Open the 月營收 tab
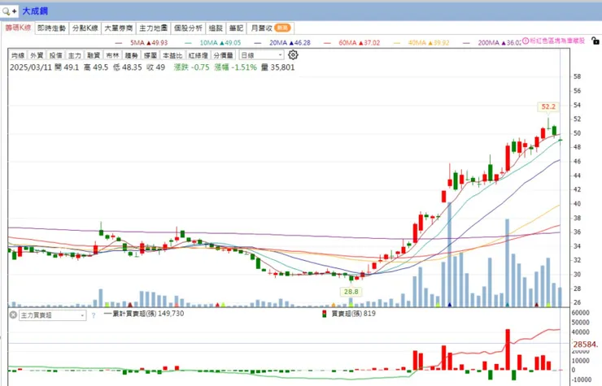Image resolution: width=602 pixels, height=386 pixels. pos(270,28)
